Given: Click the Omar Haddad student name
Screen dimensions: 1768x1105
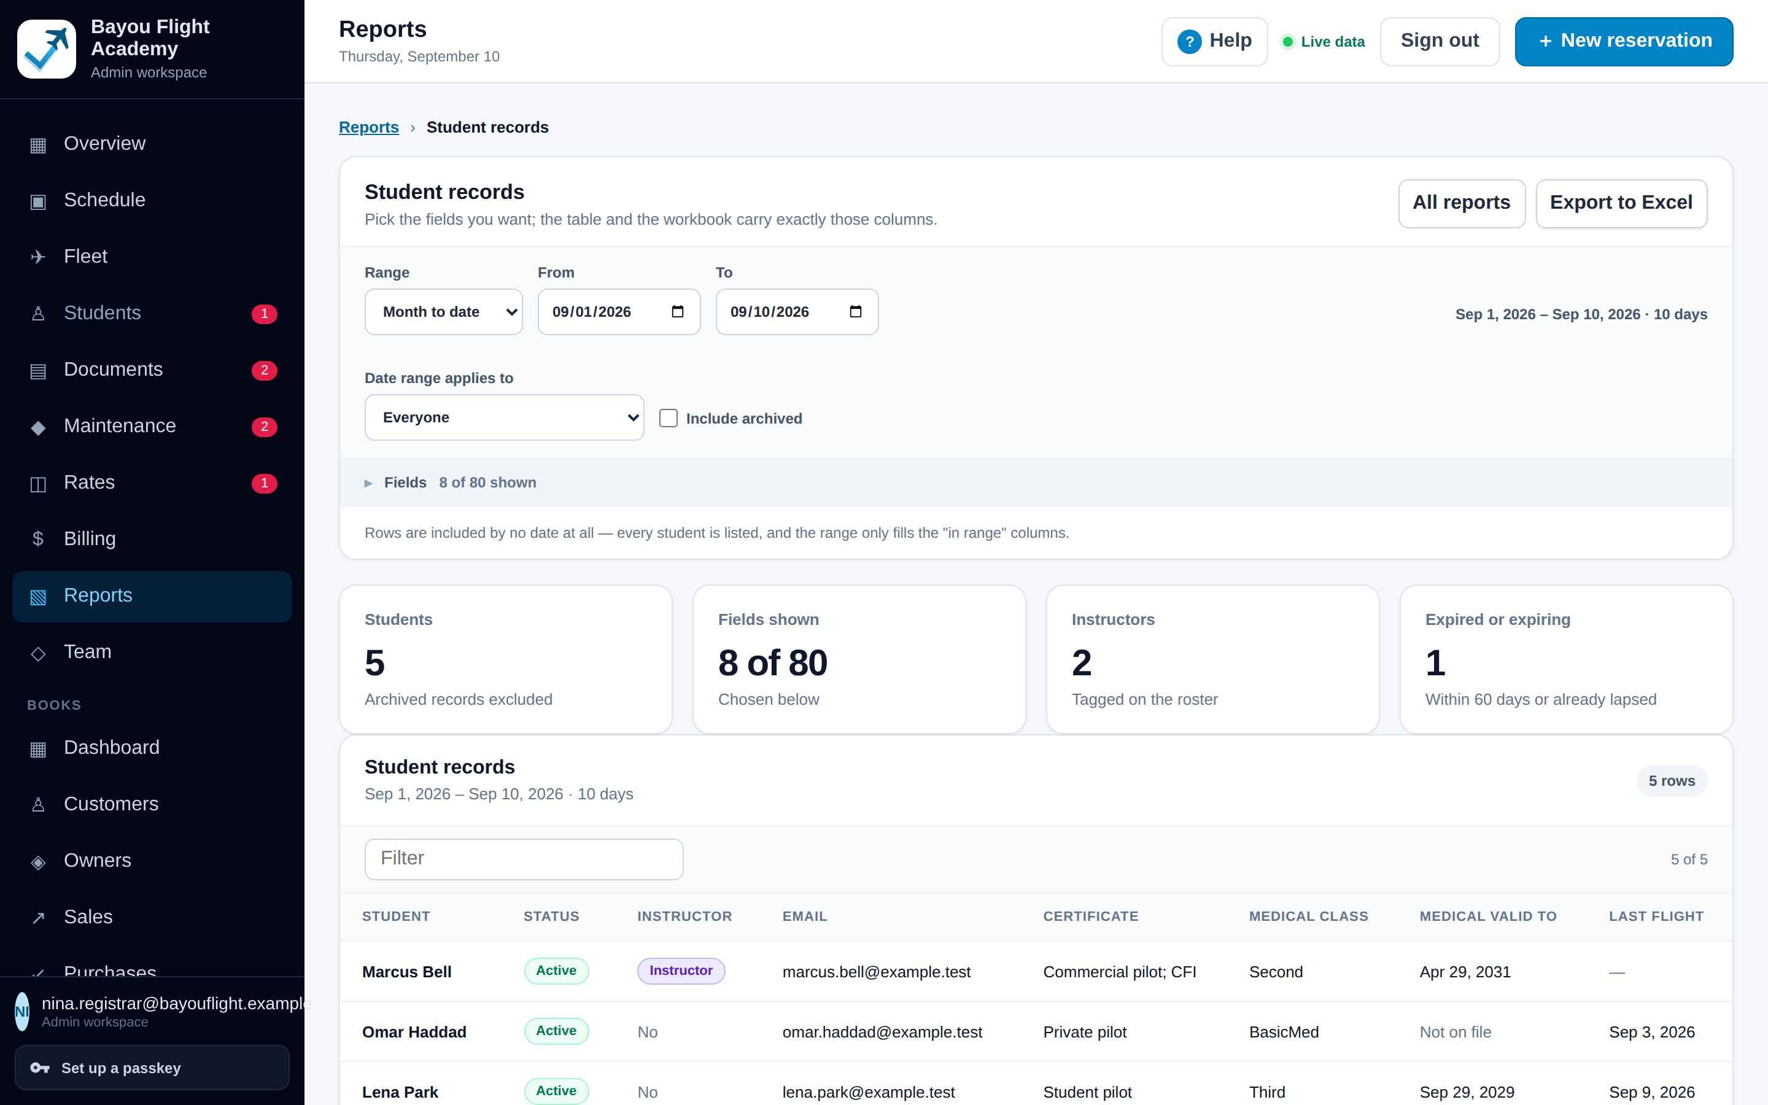Looking at the screenshot, I should pyautogui.click(x=414, y=1032).
